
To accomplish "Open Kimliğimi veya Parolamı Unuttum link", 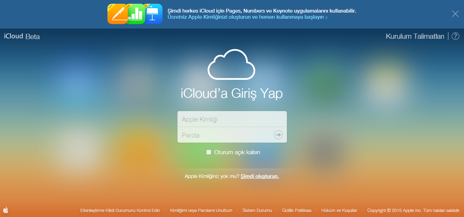I will coord(201,211).
